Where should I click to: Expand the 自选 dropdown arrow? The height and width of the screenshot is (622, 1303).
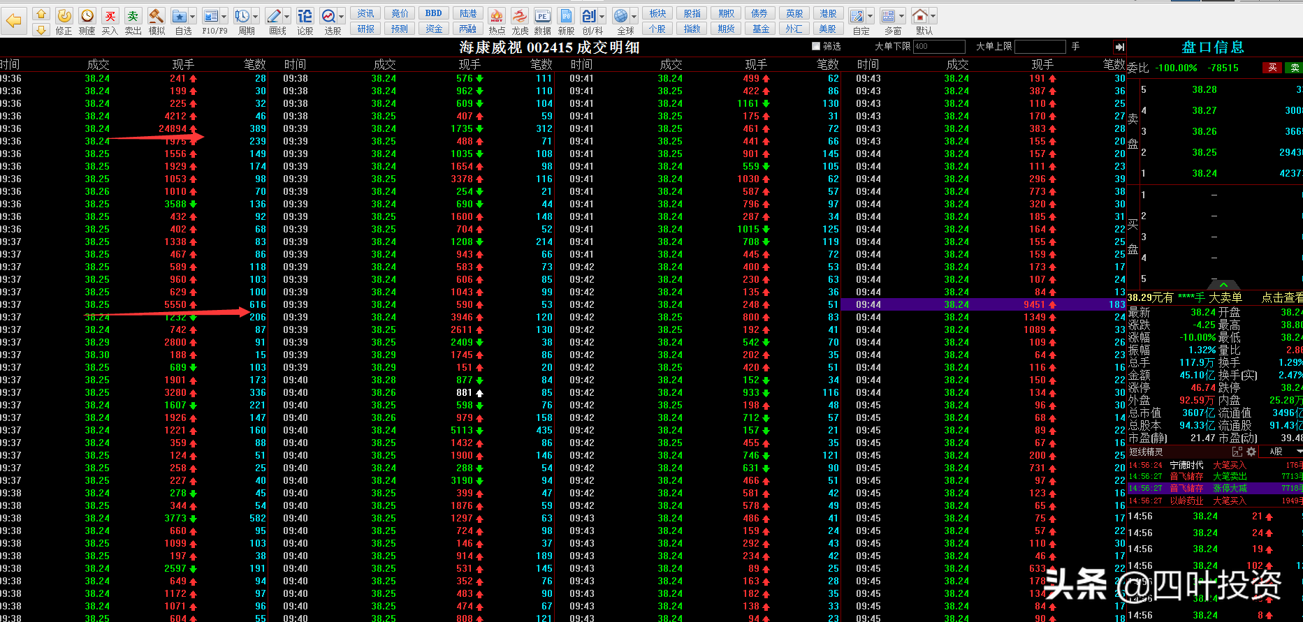coord(193,16)
